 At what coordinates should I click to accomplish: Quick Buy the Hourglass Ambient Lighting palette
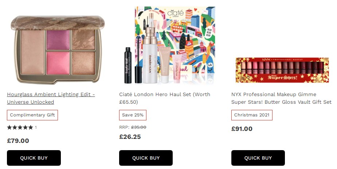point(34,158)
